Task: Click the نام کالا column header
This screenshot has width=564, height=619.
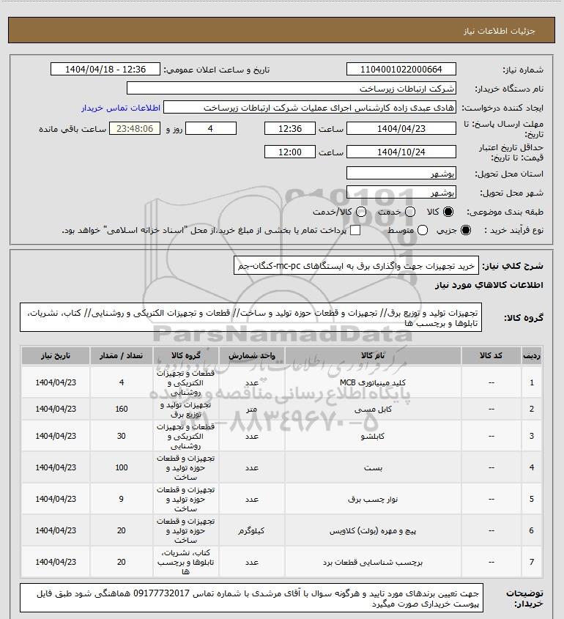Action: [373, 356]
